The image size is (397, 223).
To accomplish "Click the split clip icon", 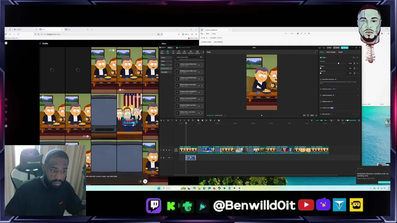I will tap(176, 120).
